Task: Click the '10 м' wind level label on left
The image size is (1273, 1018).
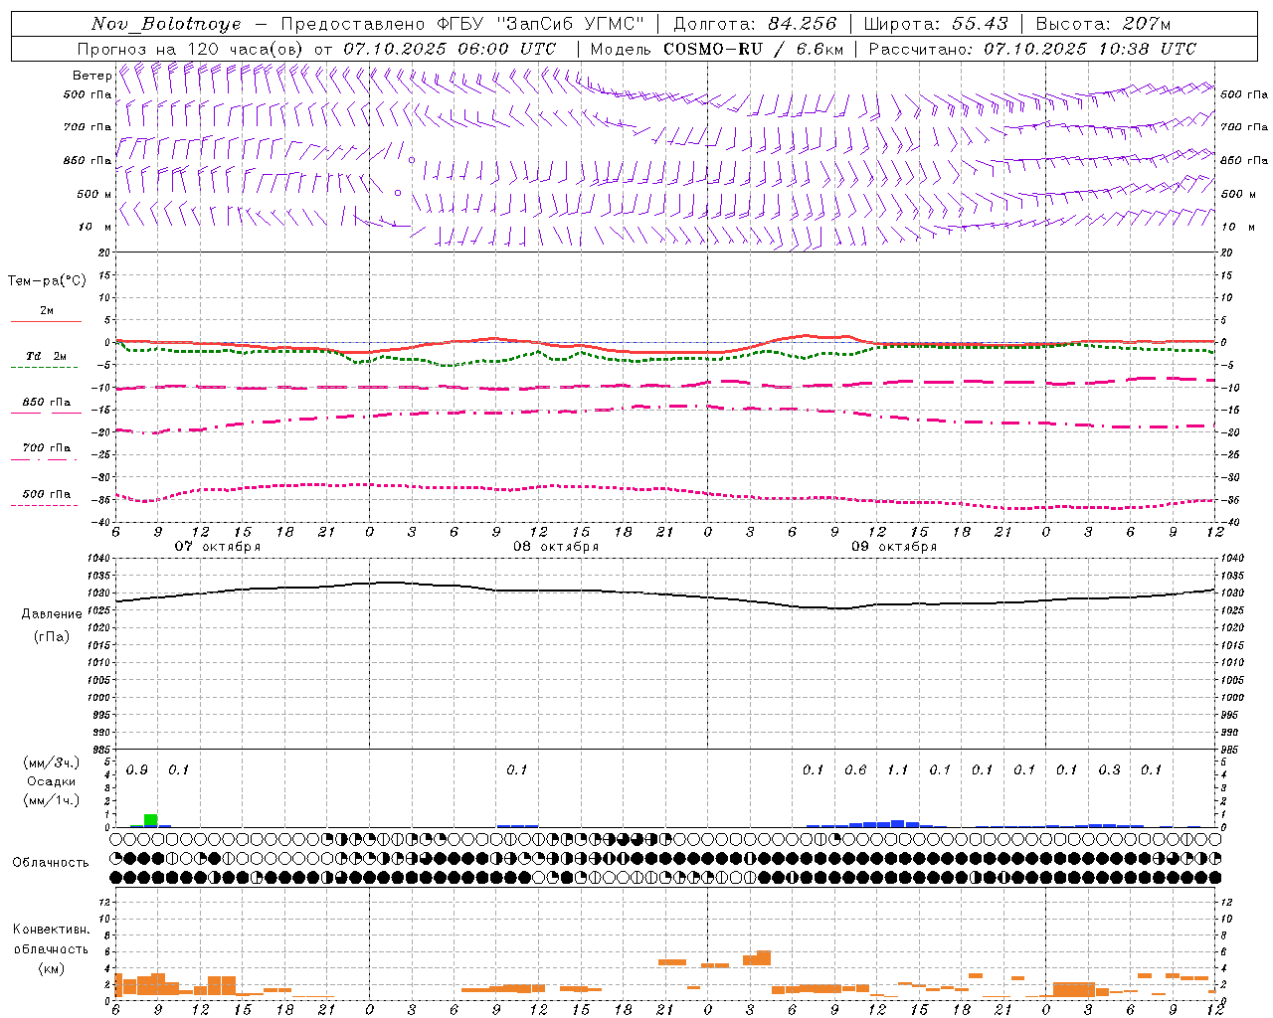Action: pyautogui.click(x=94, y=227)
